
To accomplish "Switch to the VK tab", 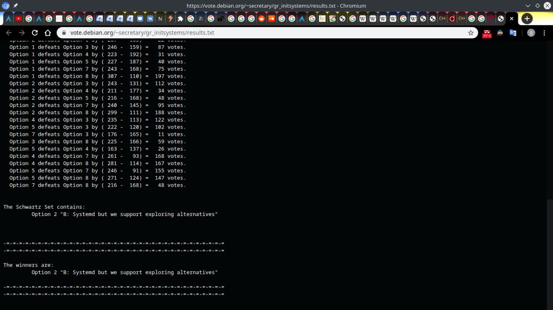I will 150,19.
